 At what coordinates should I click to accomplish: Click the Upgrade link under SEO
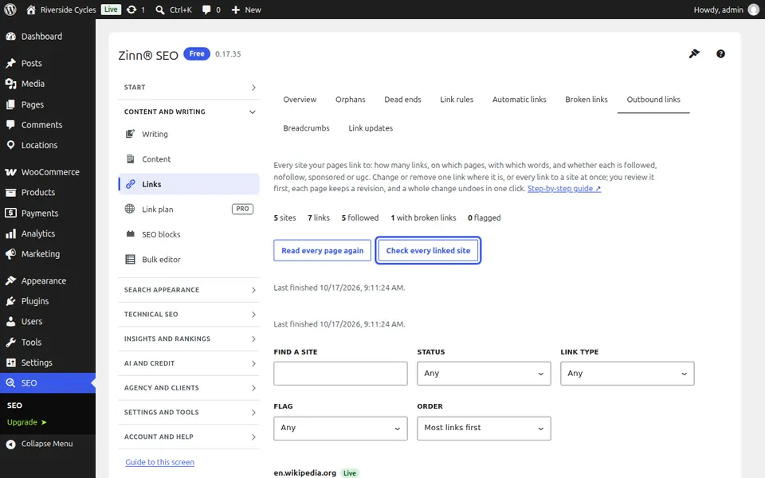27,422
